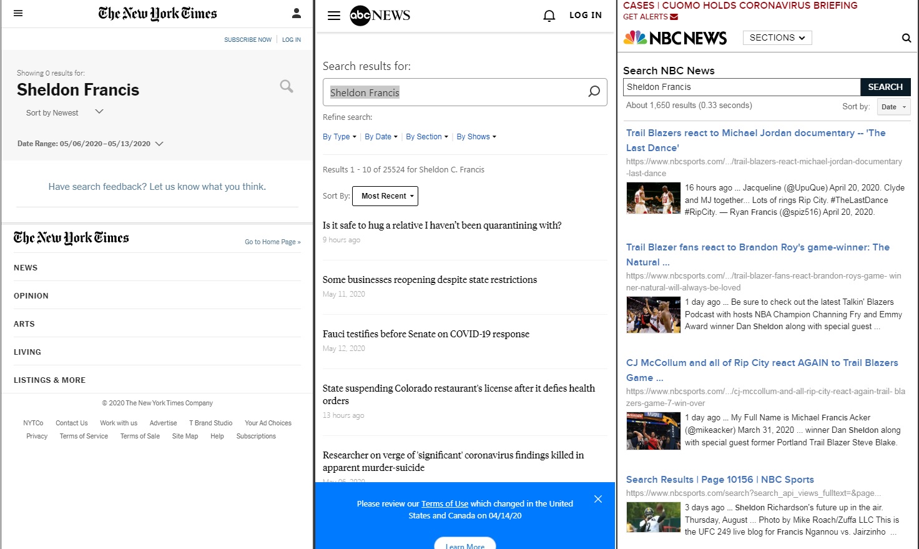Viewport: 919px width, 549px height.
Task: Click NYT Contact Us footer link
Action: [72, 423]
